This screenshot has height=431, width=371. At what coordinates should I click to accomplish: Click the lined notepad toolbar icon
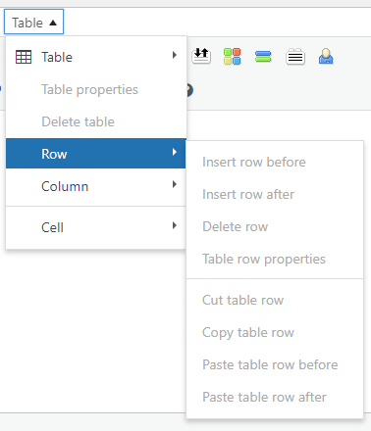click(295, 57)
